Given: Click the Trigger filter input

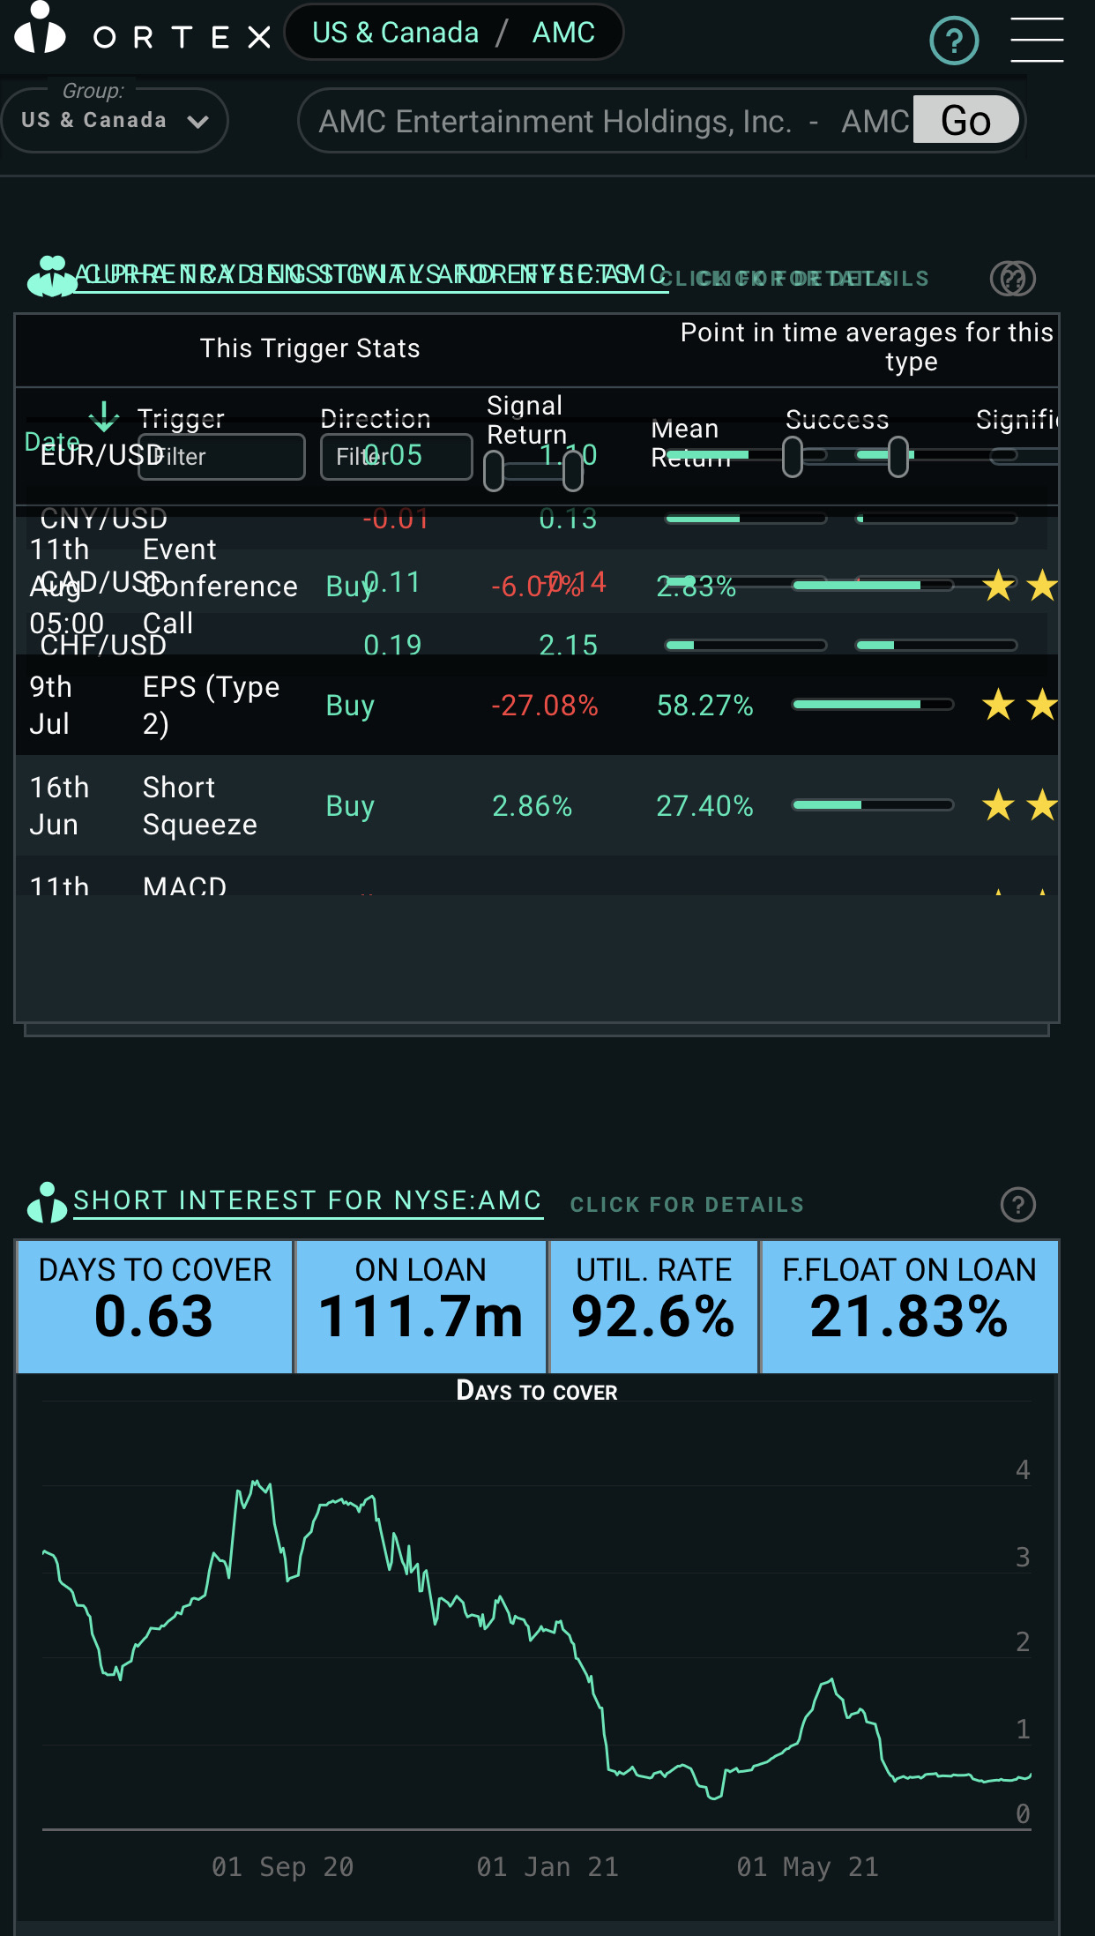Looking at the screenshot, I should point(221,457).
